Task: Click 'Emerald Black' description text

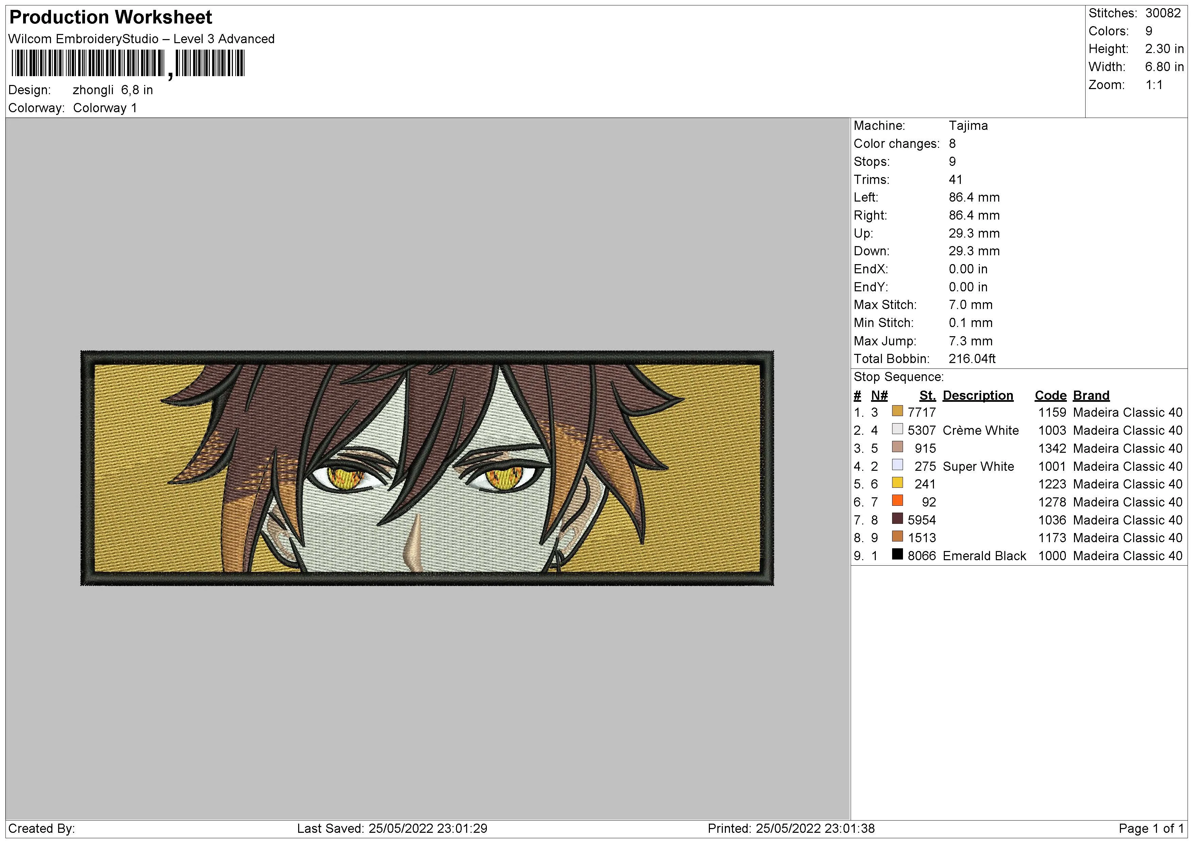Action: 984,556
